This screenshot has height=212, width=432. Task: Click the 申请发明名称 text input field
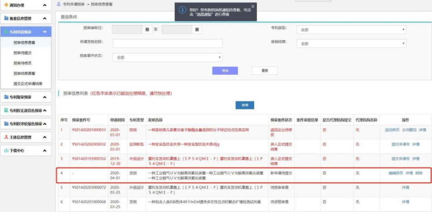[x=167, y=44]
